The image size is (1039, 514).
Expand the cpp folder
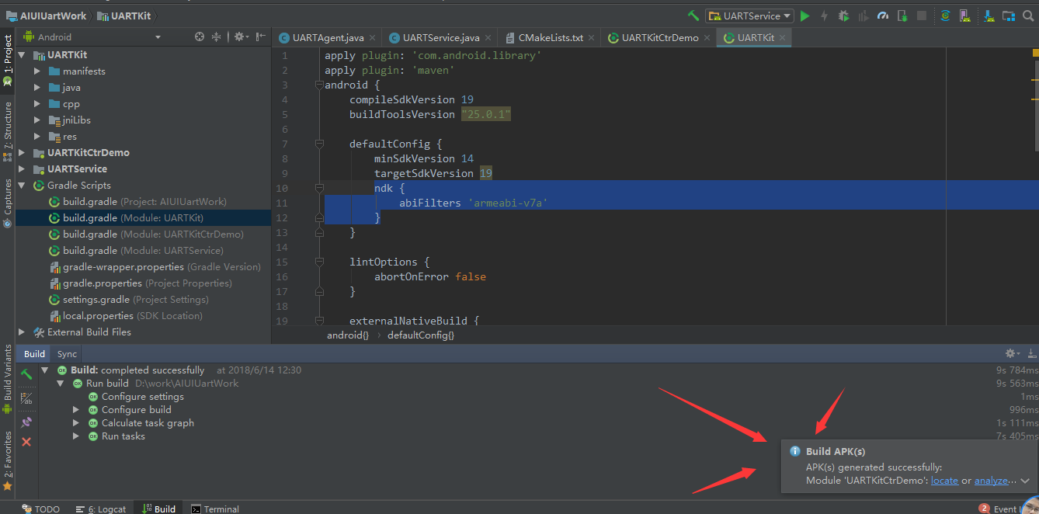(x=37, y=104)
